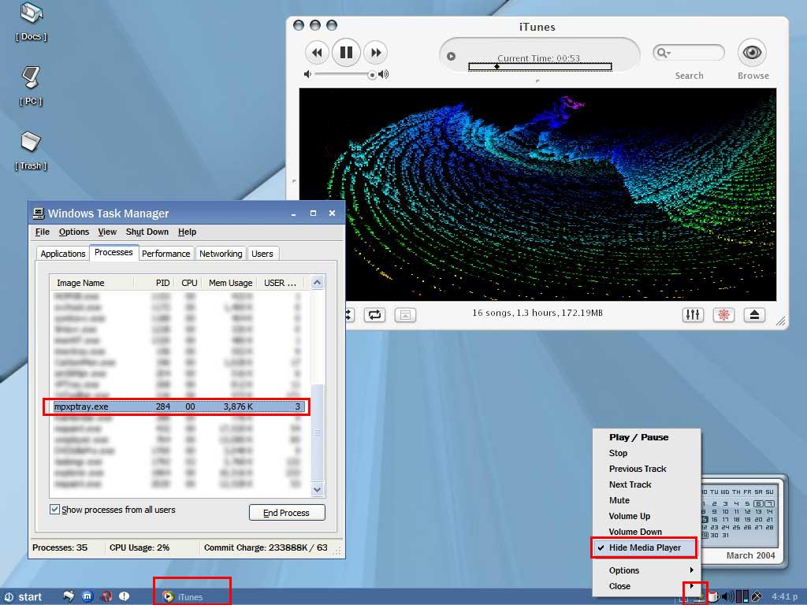Eject the disc from iTunes
This screenshot has height=605, width=807.
pos(753,314)
